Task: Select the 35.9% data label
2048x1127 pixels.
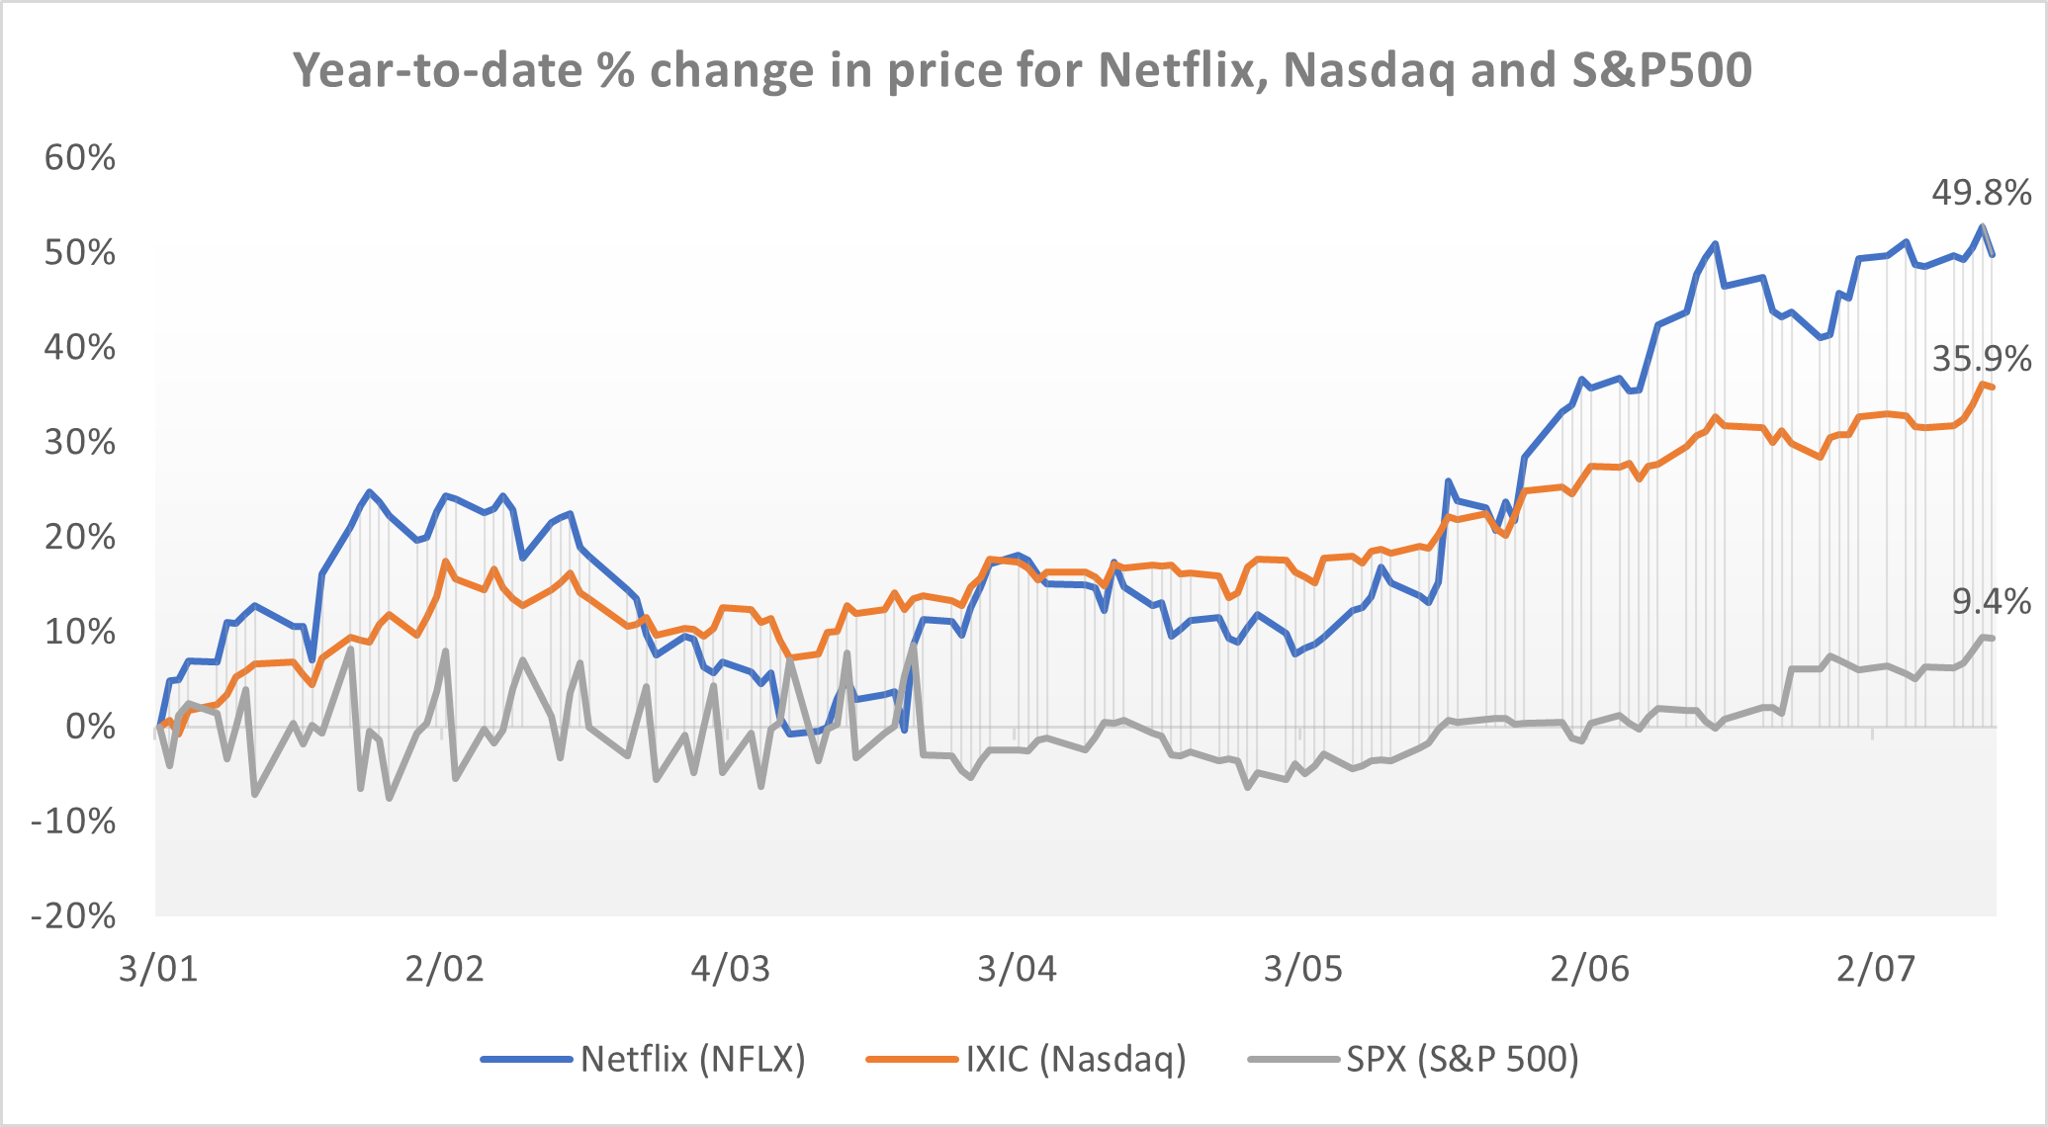Action: click(x=1981, y=359)
